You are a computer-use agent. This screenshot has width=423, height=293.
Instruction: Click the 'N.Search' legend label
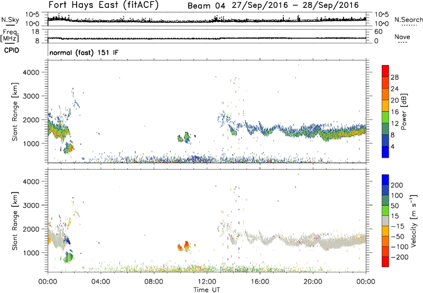[x=409, y=20]
